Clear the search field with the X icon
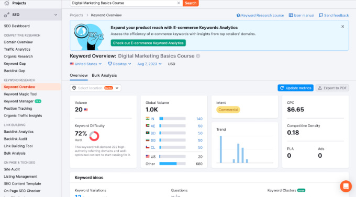356x197 pixels. tap(179, 3)
